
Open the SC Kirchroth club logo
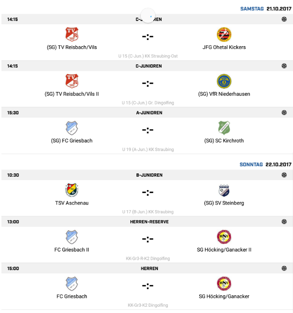coord(224,128)
